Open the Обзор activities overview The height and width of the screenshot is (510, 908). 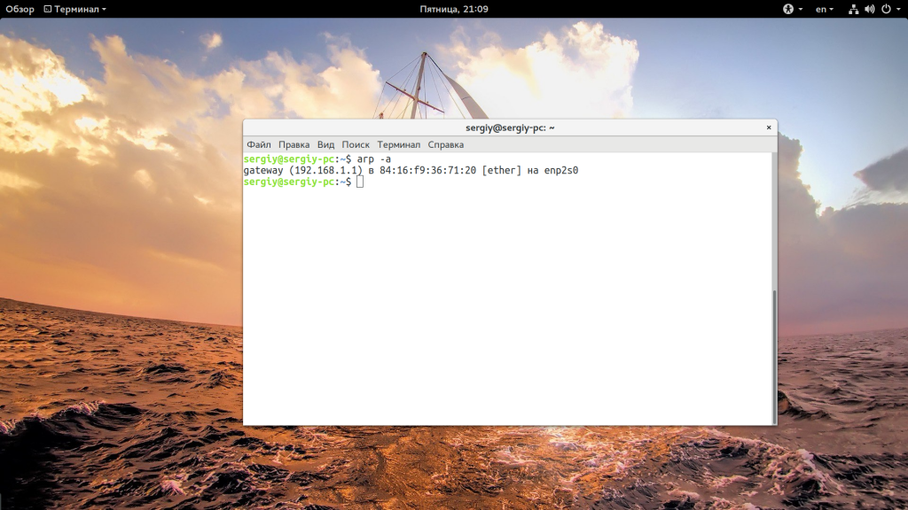(20, 9)
